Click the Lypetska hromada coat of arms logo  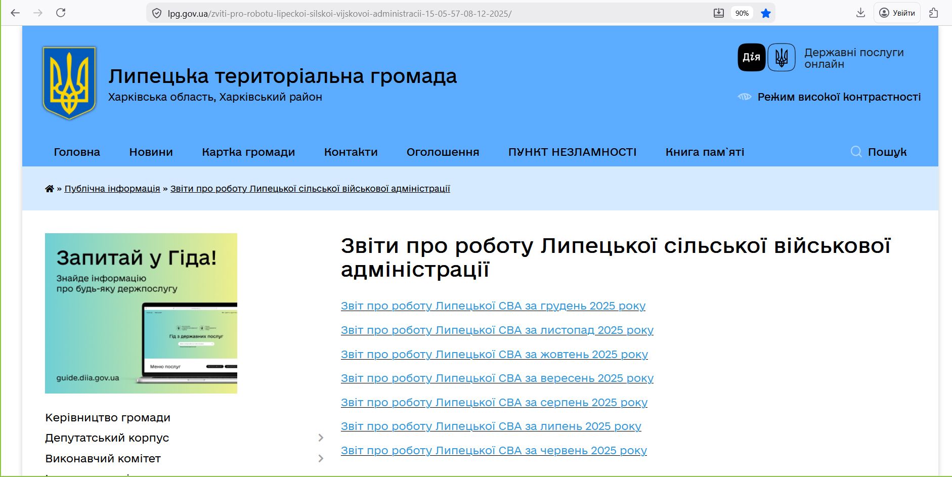[69, 82]
